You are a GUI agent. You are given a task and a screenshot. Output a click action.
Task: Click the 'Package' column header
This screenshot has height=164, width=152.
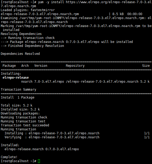9,66
